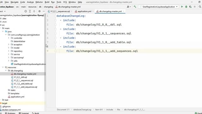Select the .gitignore file in tree
202x114 pixels.
[x=6, y=106]
